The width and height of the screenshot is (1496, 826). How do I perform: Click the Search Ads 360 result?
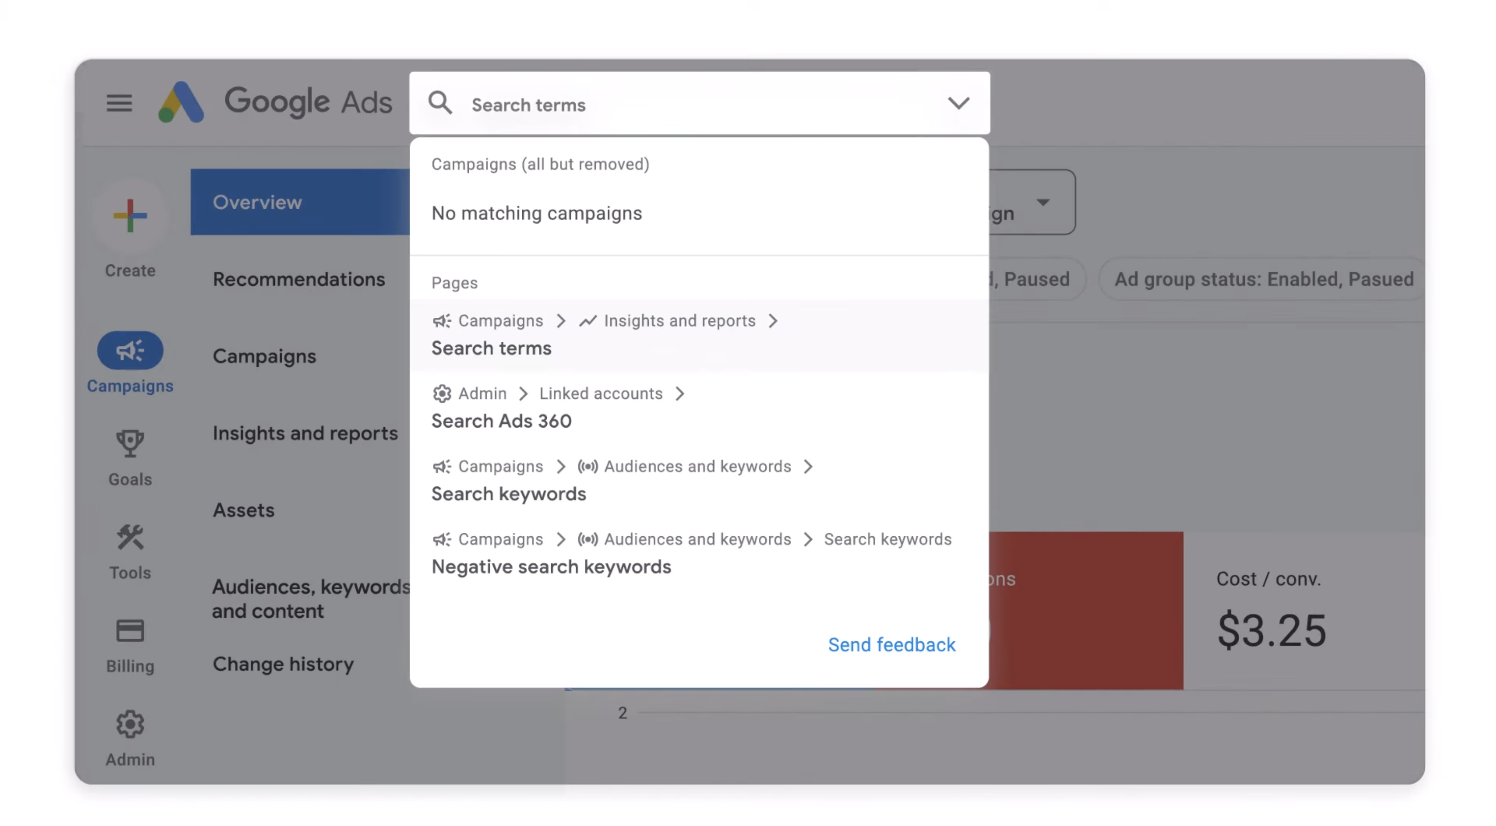point(502,420)
